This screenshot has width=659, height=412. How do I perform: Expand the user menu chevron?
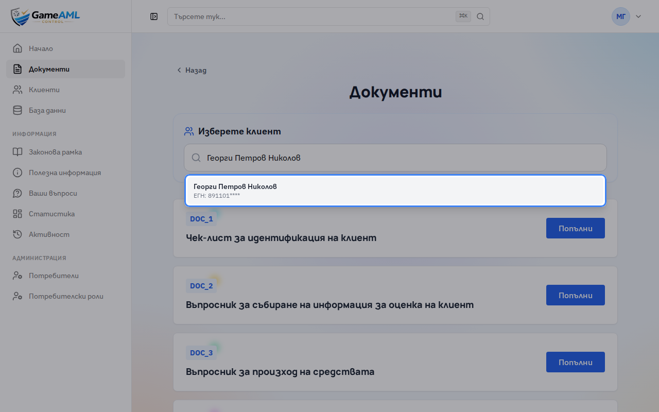pyautogui.click(x=638, y=16)
